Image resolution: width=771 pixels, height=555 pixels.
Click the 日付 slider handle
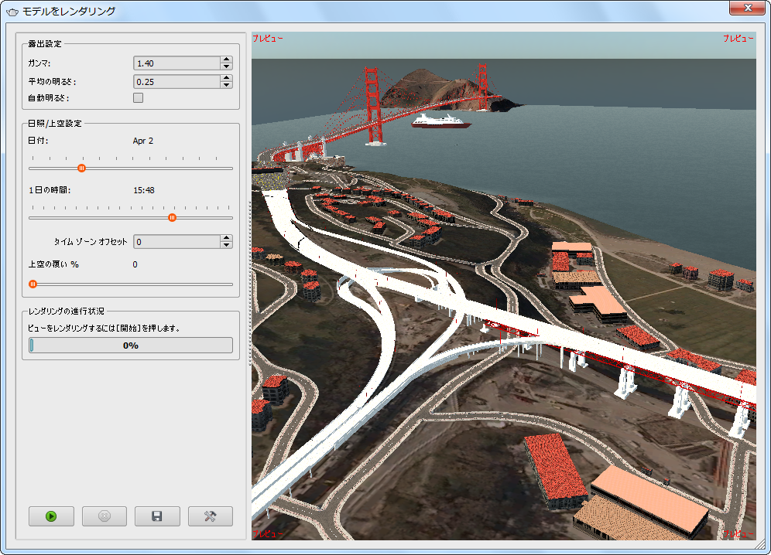pyautogui.click(x=81, y=169)
